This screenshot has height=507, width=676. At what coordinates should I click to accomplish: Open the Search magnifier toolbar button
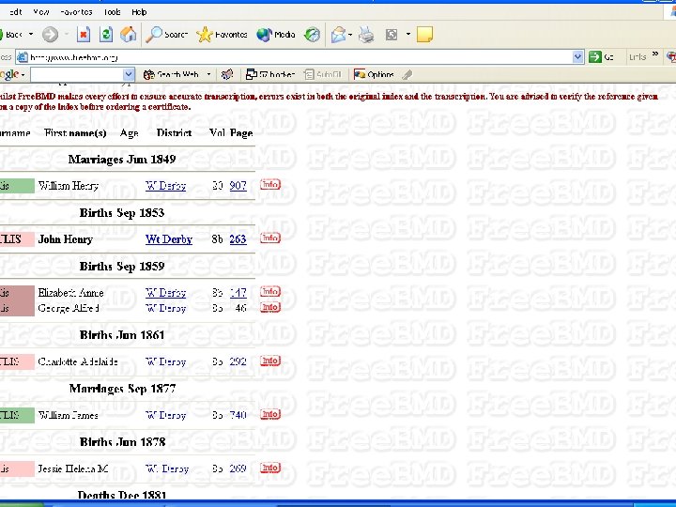[x=167, y=34]
